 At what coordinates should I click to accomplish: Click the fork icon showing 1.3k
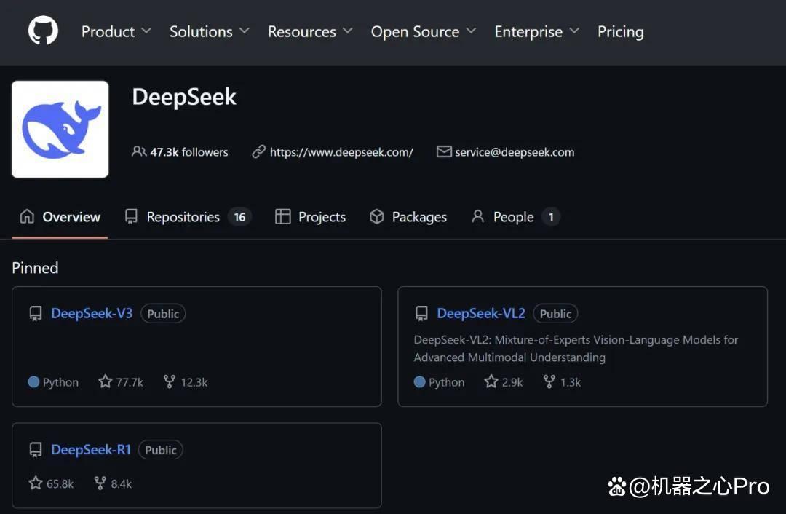[x=549, y=381]
